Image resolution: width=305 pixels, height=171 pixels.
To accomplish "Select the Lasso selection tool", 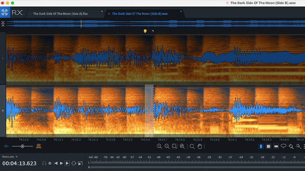I will click(x=283, y=146).
